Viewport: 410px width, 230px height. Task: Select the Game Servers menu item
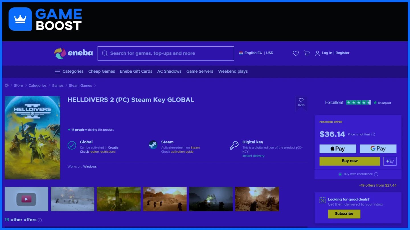pos(200,72)
